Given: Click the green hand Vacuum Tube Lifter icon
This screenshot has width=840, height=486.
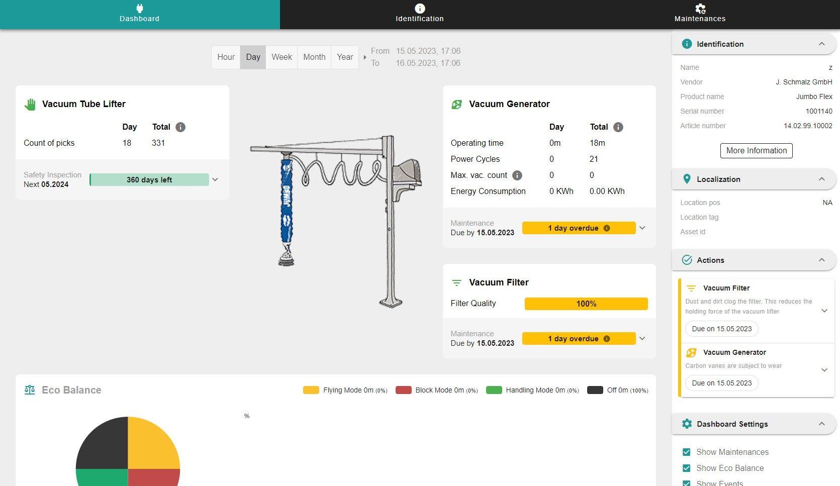Looking at the screenshot, I should 30,104.
